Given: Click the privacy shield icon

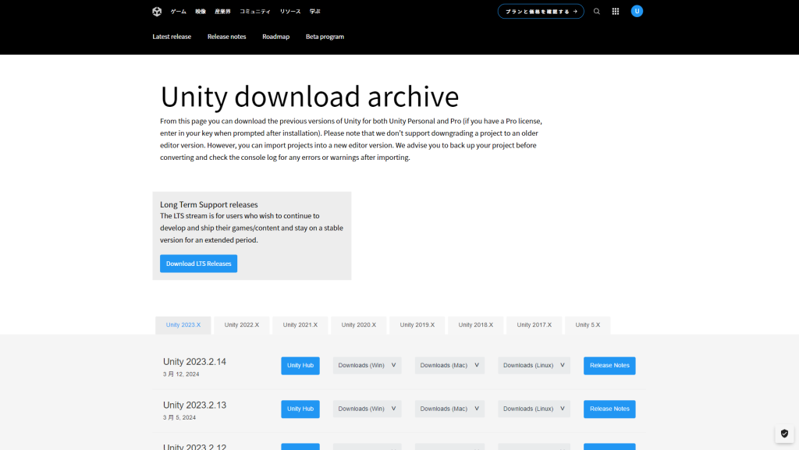Looking at the screenshot, I should coord(784,434).
